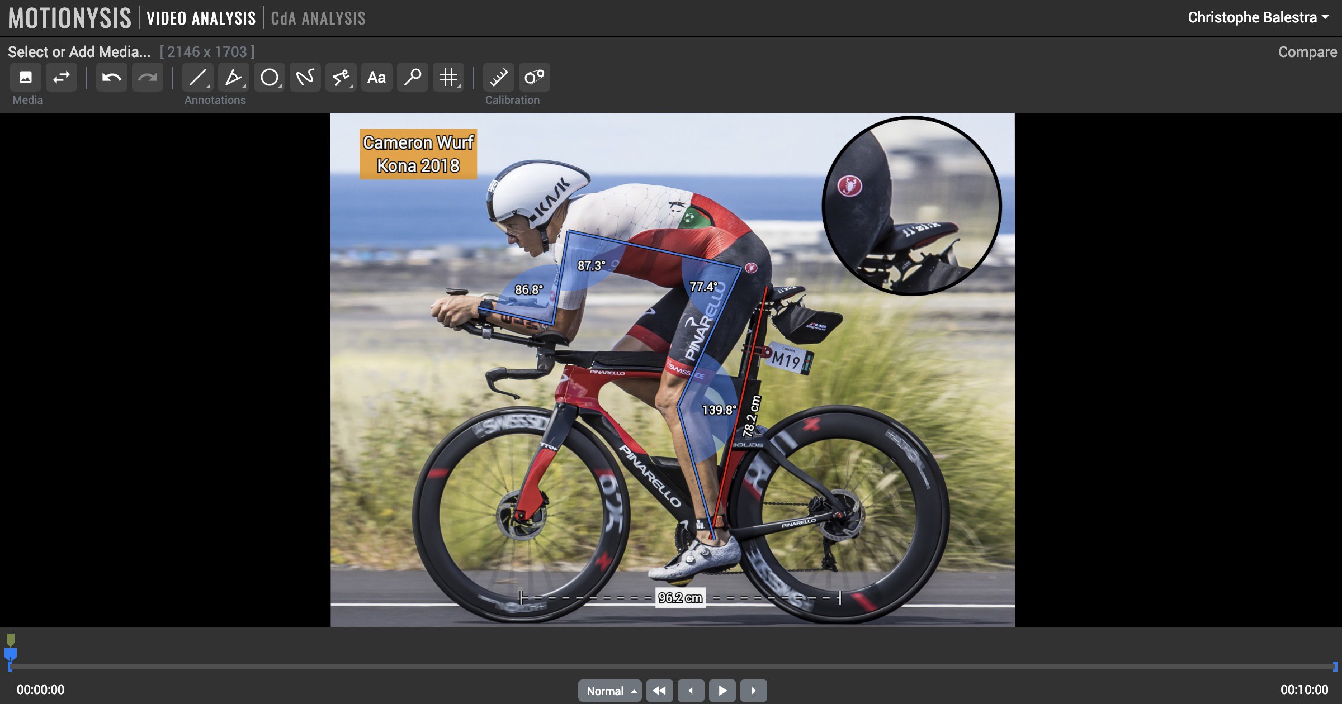Click the 139.8° knee angle label
Screen dimensions: 1342x704
(x=719, y=410)
